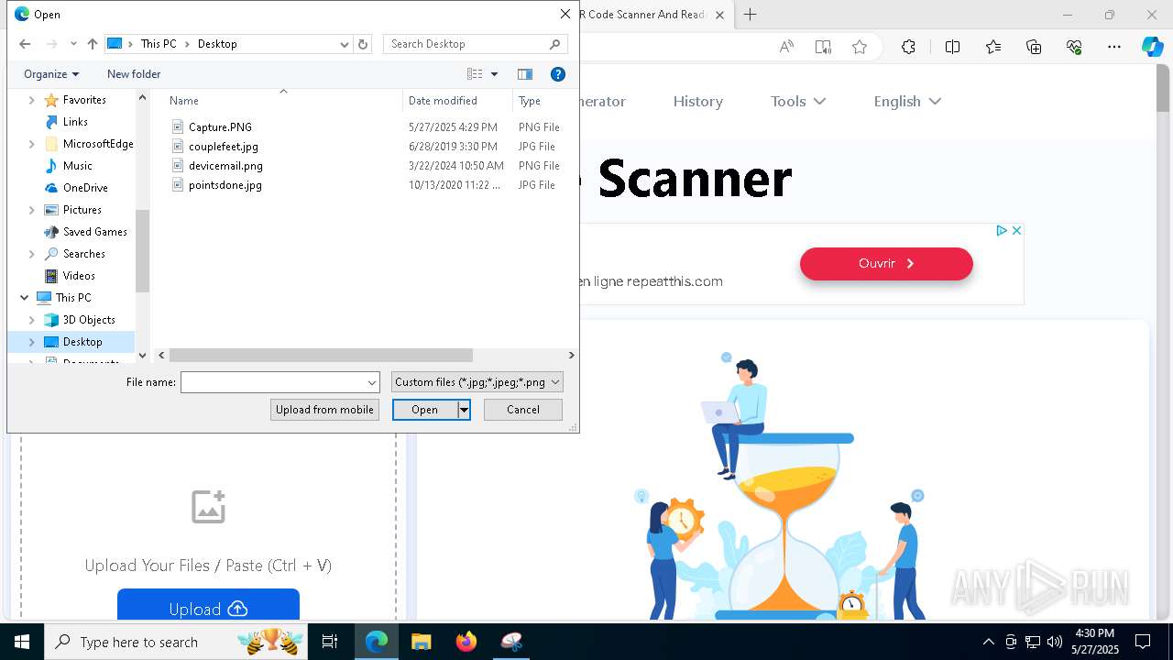Select pointsdone.jpg file
Viewport: 1173px width, 660px height.
point(225,185)
